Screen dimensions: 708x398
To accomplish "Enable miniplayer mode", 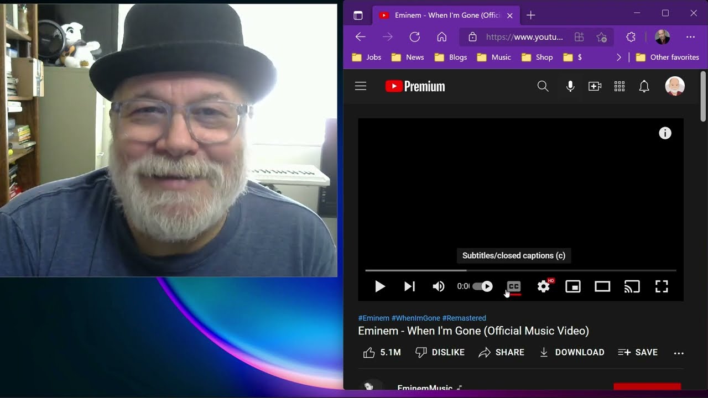I will point(573,286).
